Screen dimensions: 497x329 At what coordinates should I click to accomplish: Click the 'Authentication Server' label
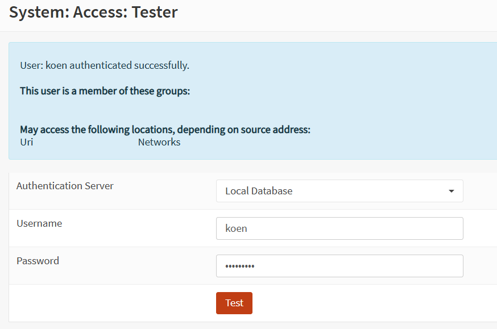click(x=65, y=186)
